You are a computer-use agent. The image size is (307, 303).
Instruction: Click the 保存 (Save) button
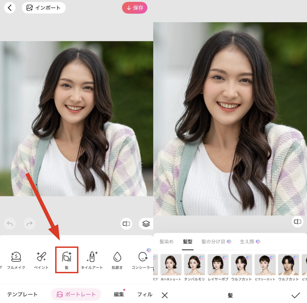(134, 8)
